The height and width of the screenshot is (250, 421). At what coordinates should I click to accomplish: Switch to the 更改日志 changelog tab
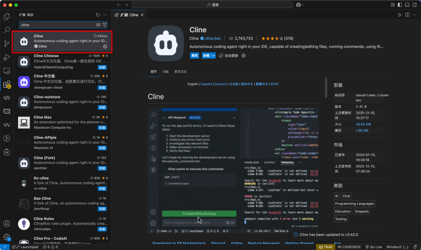point(180,72)
